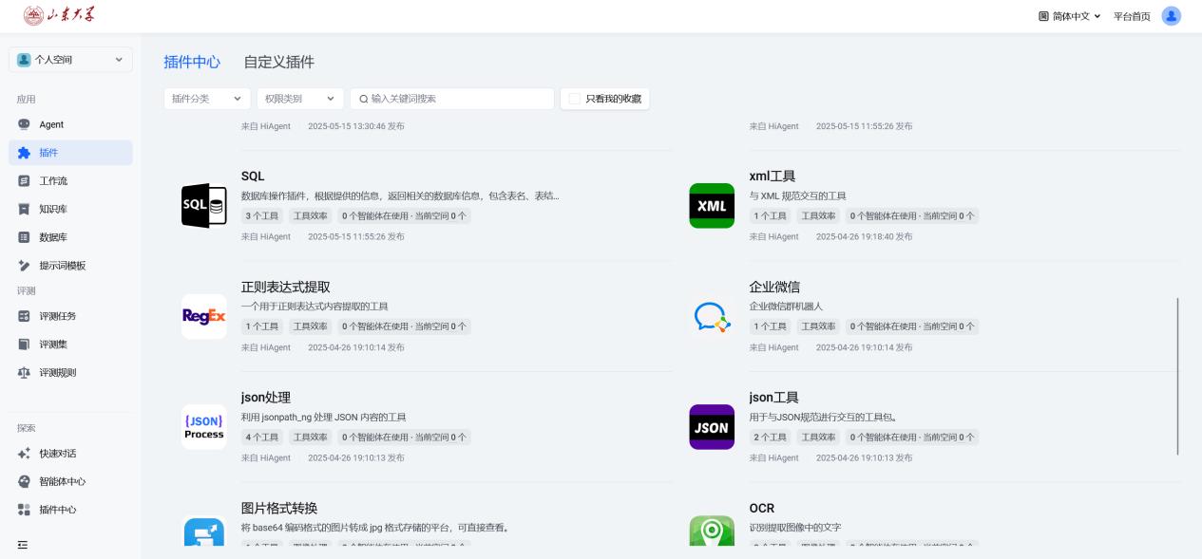
Task: Click the green OCR plugin icon
Action: (x=712, y=531)
